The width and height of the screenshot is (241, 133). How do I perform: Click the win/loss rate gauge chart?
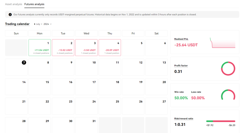[x=228, y=94]
